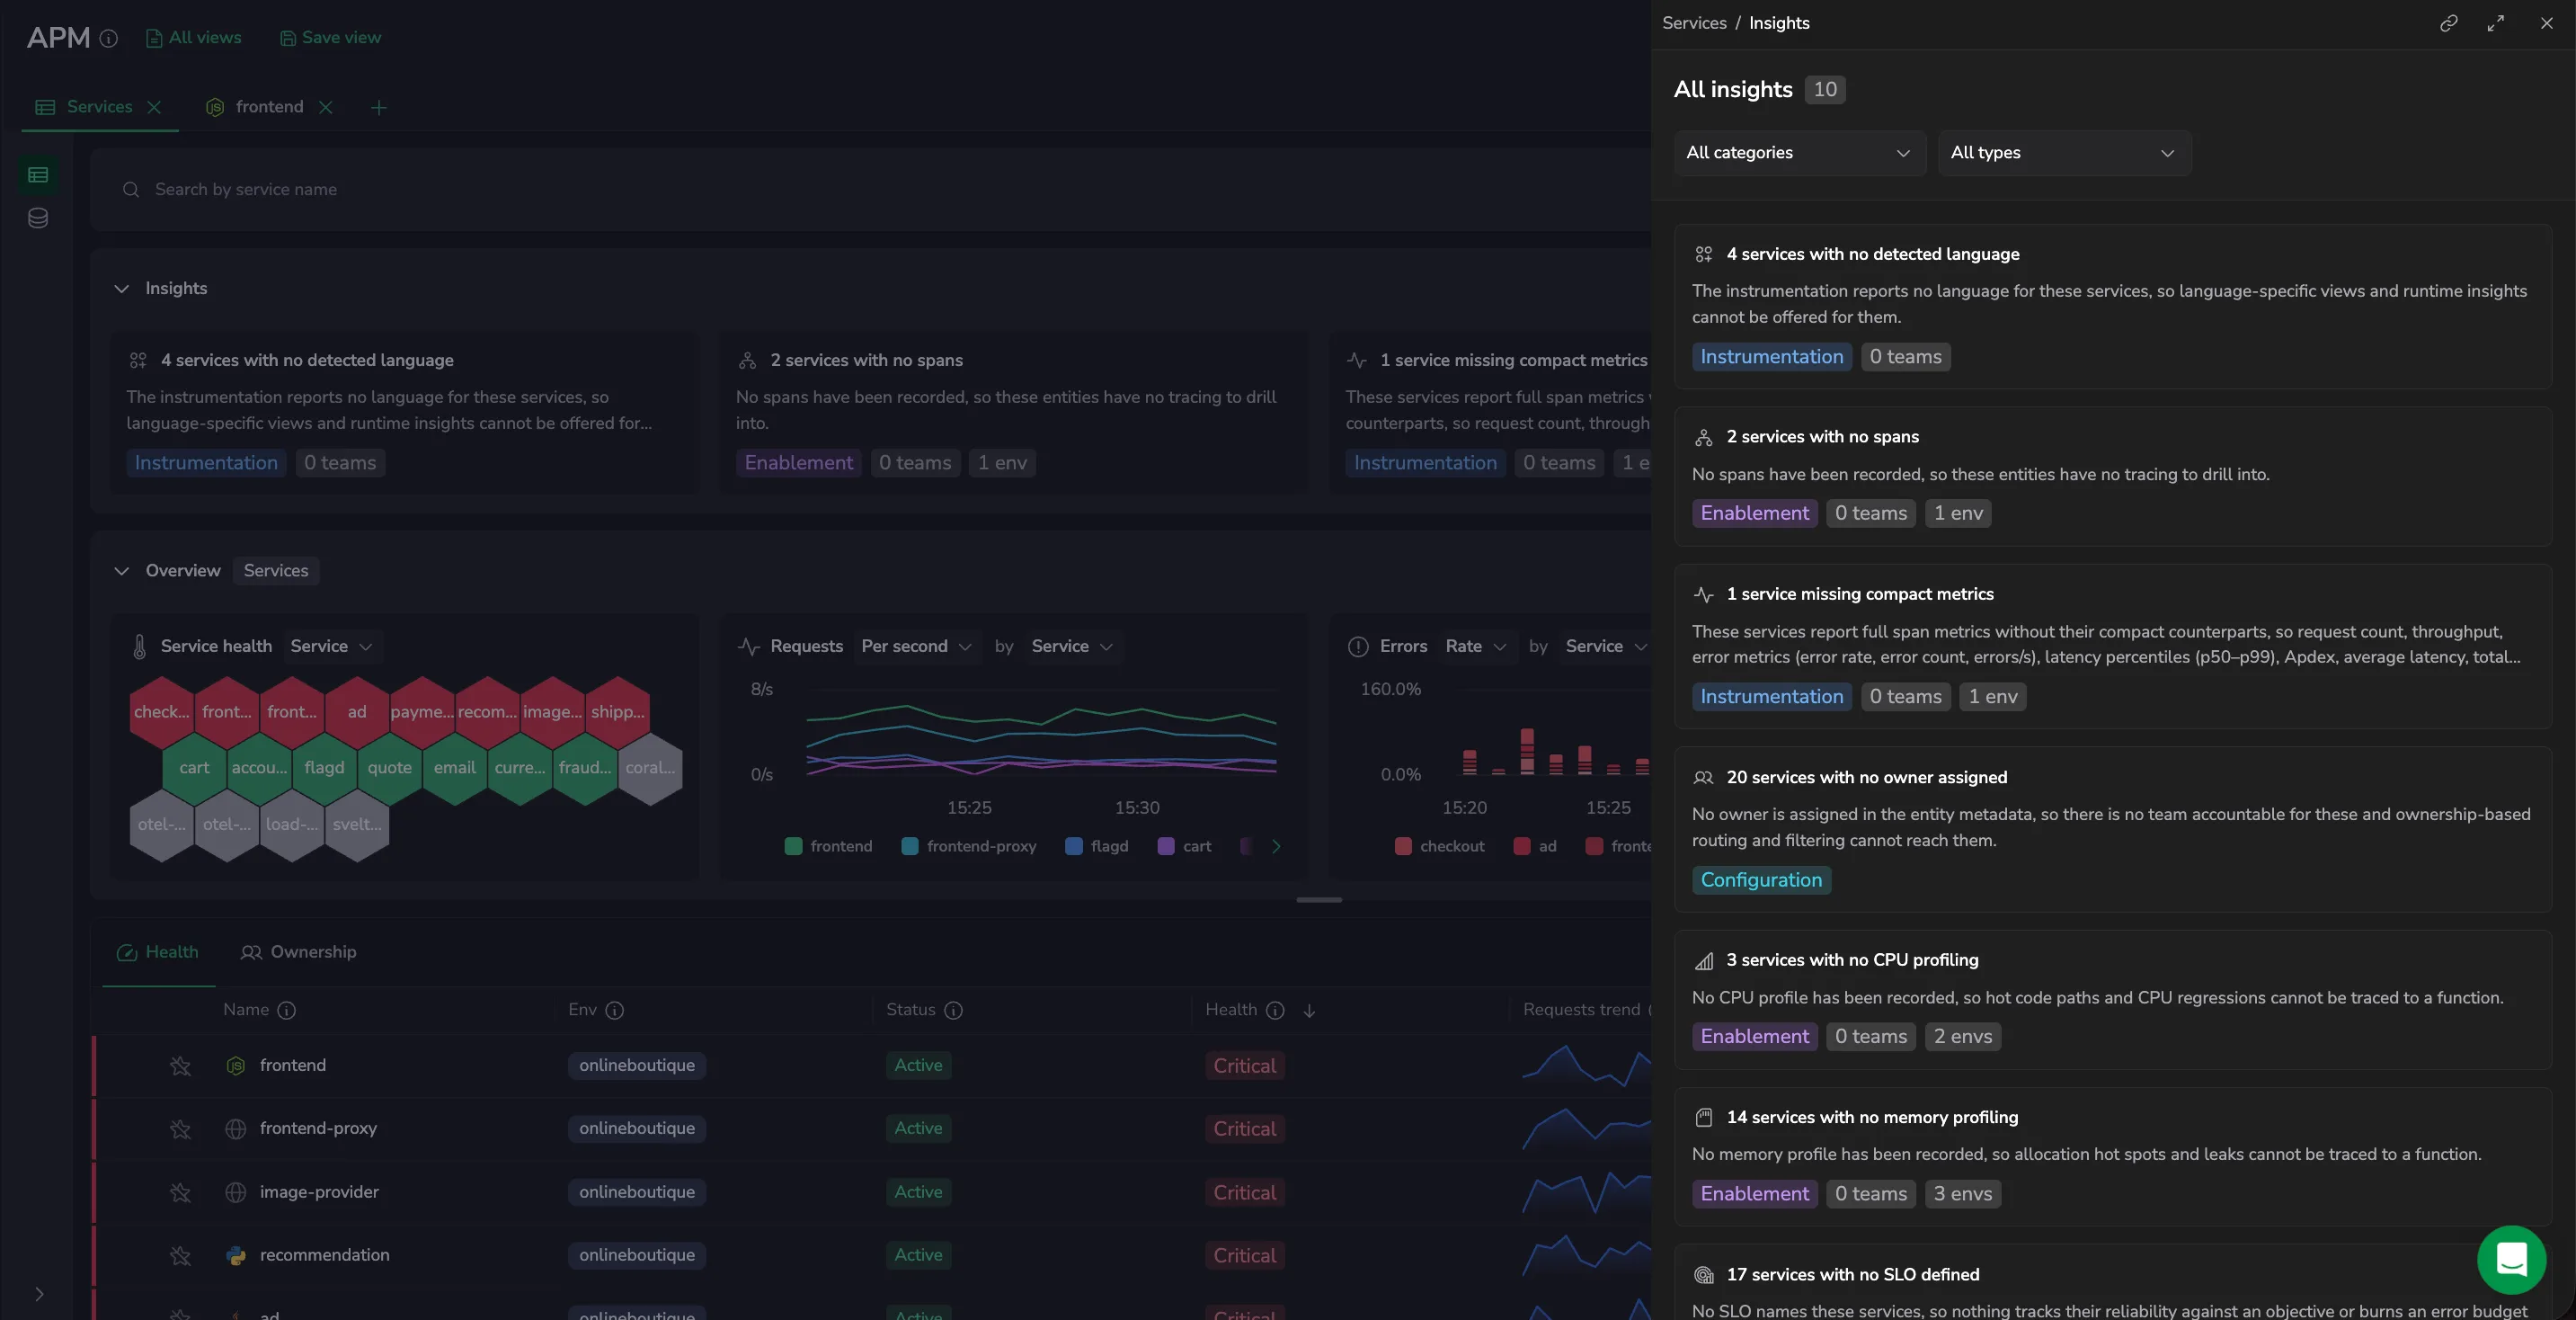The height and width of the screenshot is (1320, 2576).
Task: Expand the Insights panel to full screen
Action: (2496, 23)
